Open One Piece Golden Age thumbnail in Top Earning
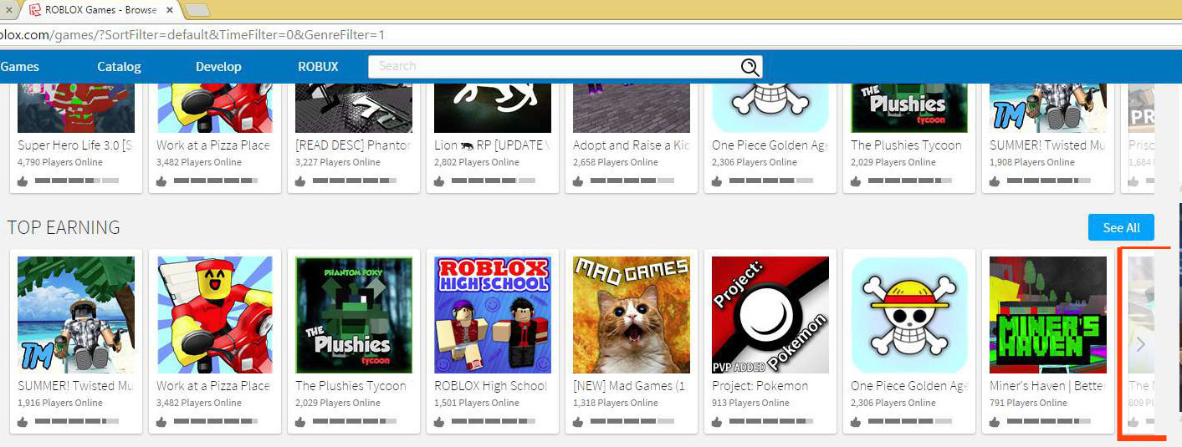 click(909, 315)
